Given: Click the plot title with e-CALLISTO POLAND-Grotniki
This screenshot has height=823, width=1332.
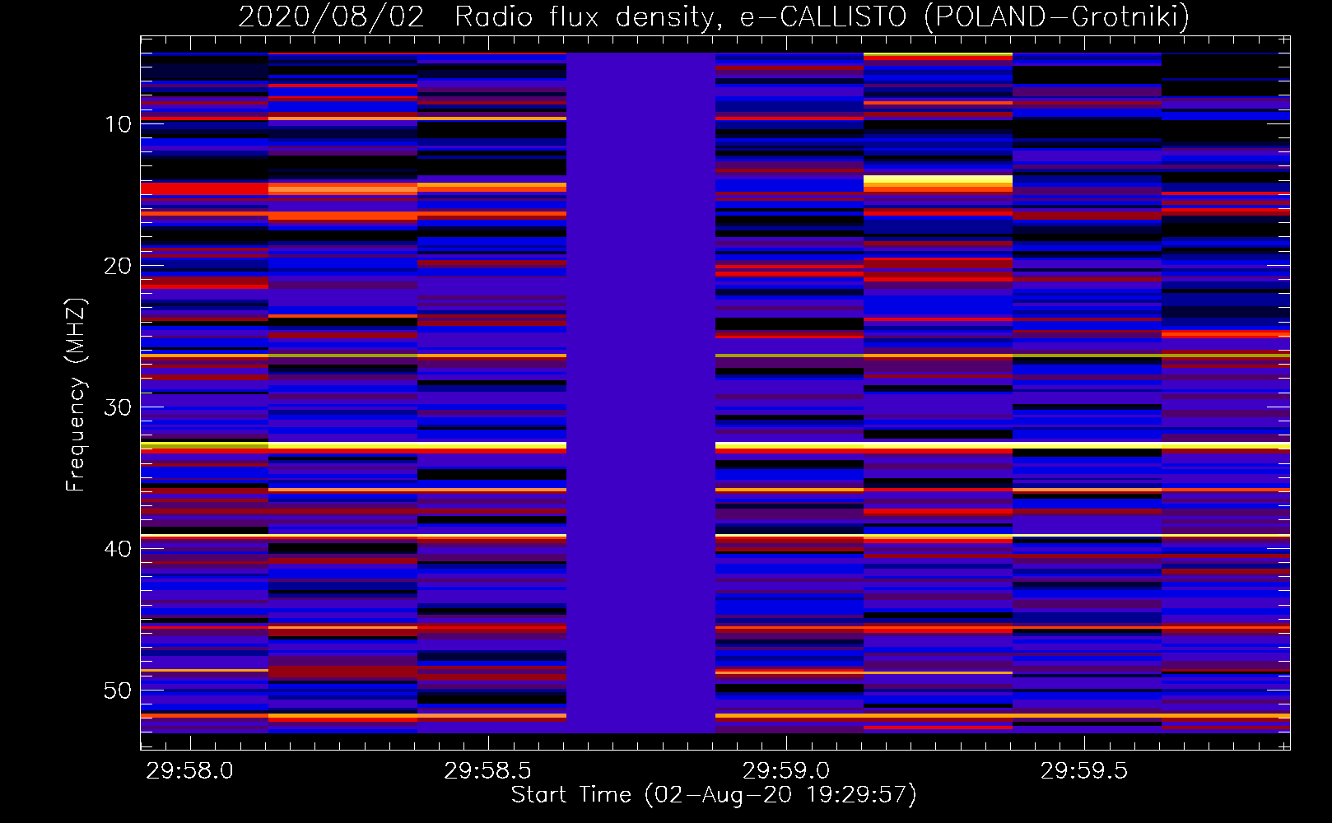Looking at the screenshot, I should tap(714, 16).
